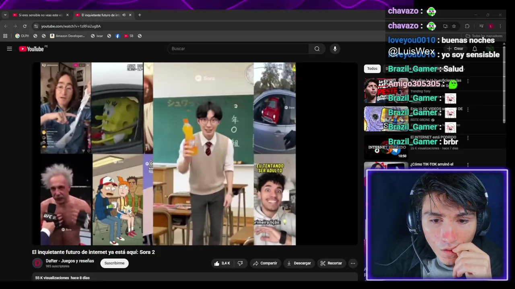This screenshot has width=515, height=289.
Task: Click '985 suscriptores' under the channel name
Action: (x=58, y=267)
